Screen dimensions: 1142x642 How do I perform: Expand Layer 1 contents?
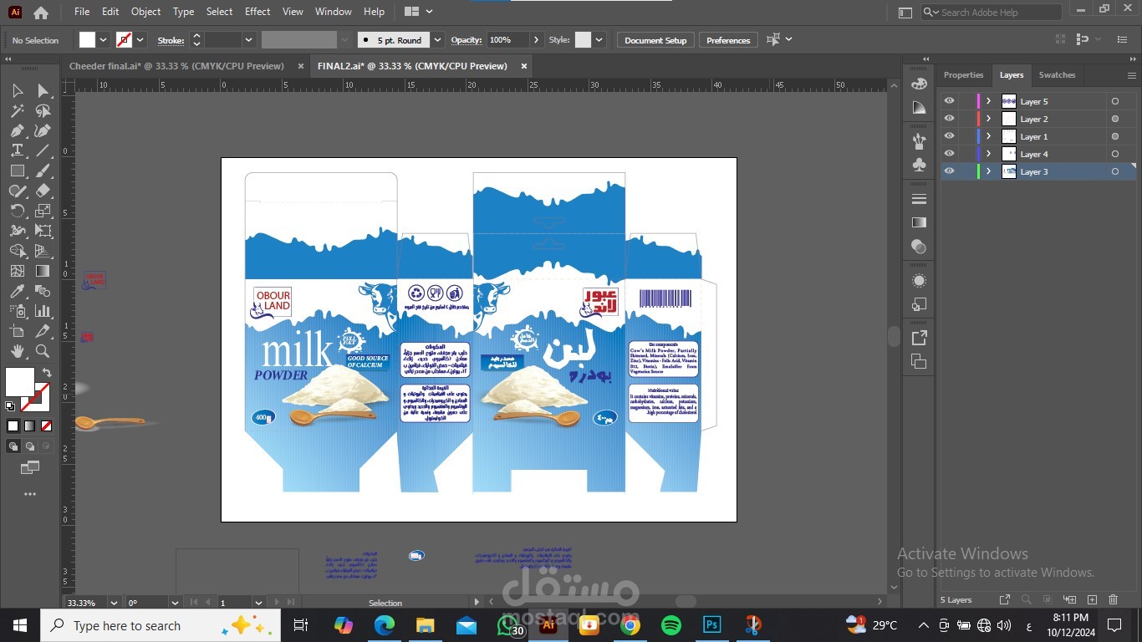click(x=988, y=136)
